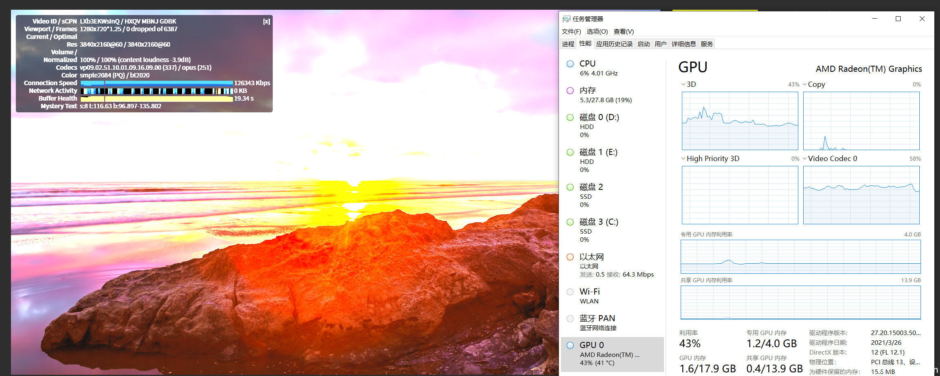Open the 选项(O) menu
Viewport: 940px width, 376px height.
[597, 32]
